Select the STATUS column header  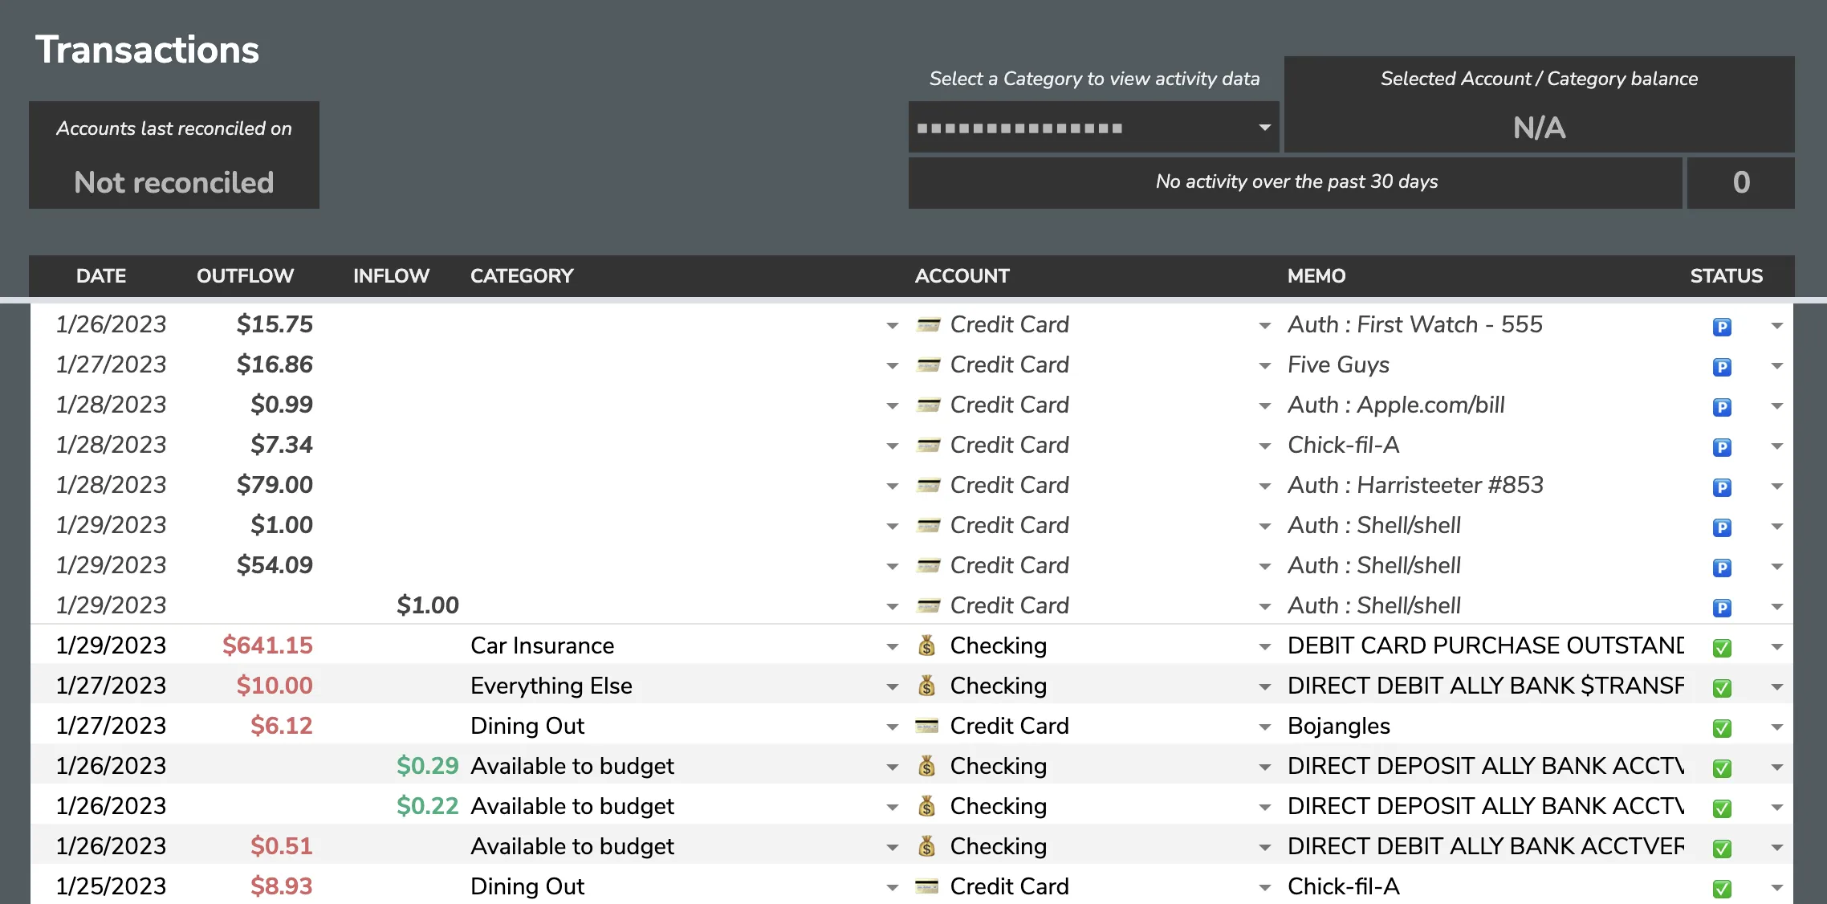[1723, 275]
